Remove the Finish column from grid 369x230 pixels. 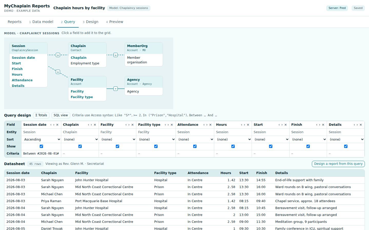[x=323, y=125]
